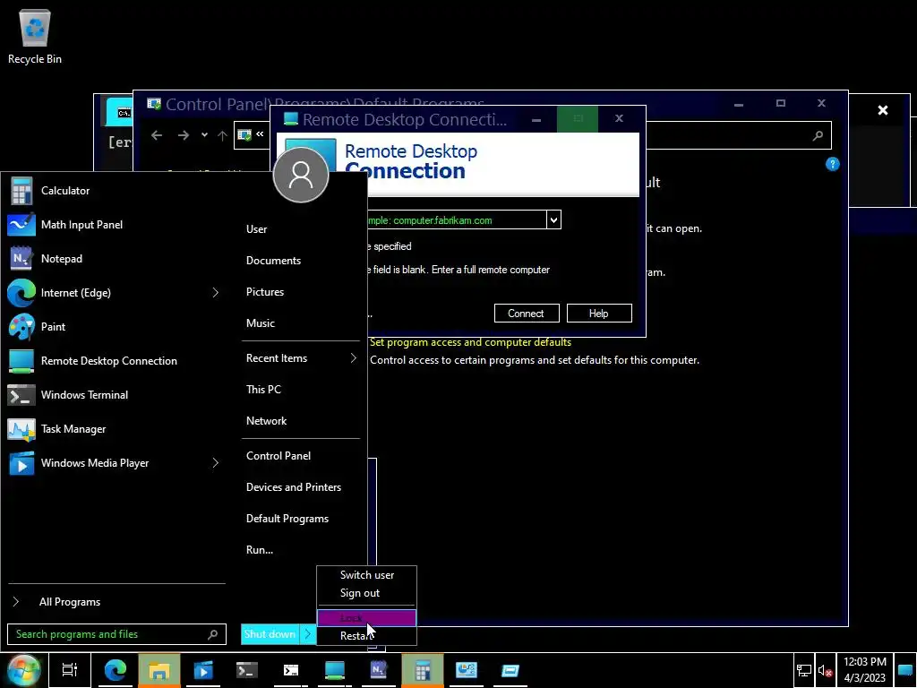
Task: Open Network from the Start menu
Action: coord(301,421)
